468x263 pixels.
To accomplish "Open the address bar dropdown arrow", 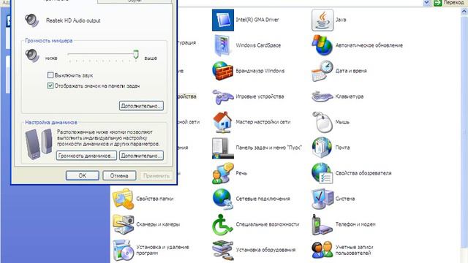I will 427,3.
